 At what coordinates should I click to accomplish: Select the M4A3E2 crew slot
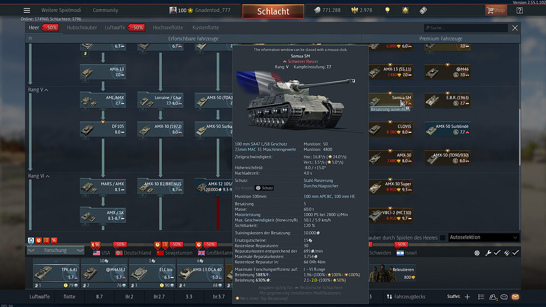coord(104,273)
